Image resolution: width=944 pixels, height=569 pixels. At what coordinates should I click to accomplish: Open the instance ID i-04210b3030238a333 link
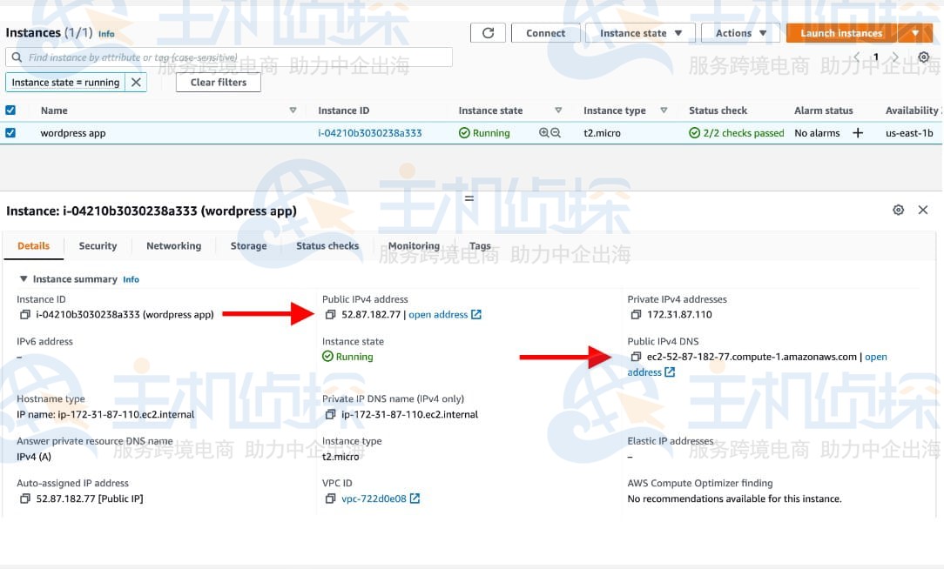pos(369,132)
